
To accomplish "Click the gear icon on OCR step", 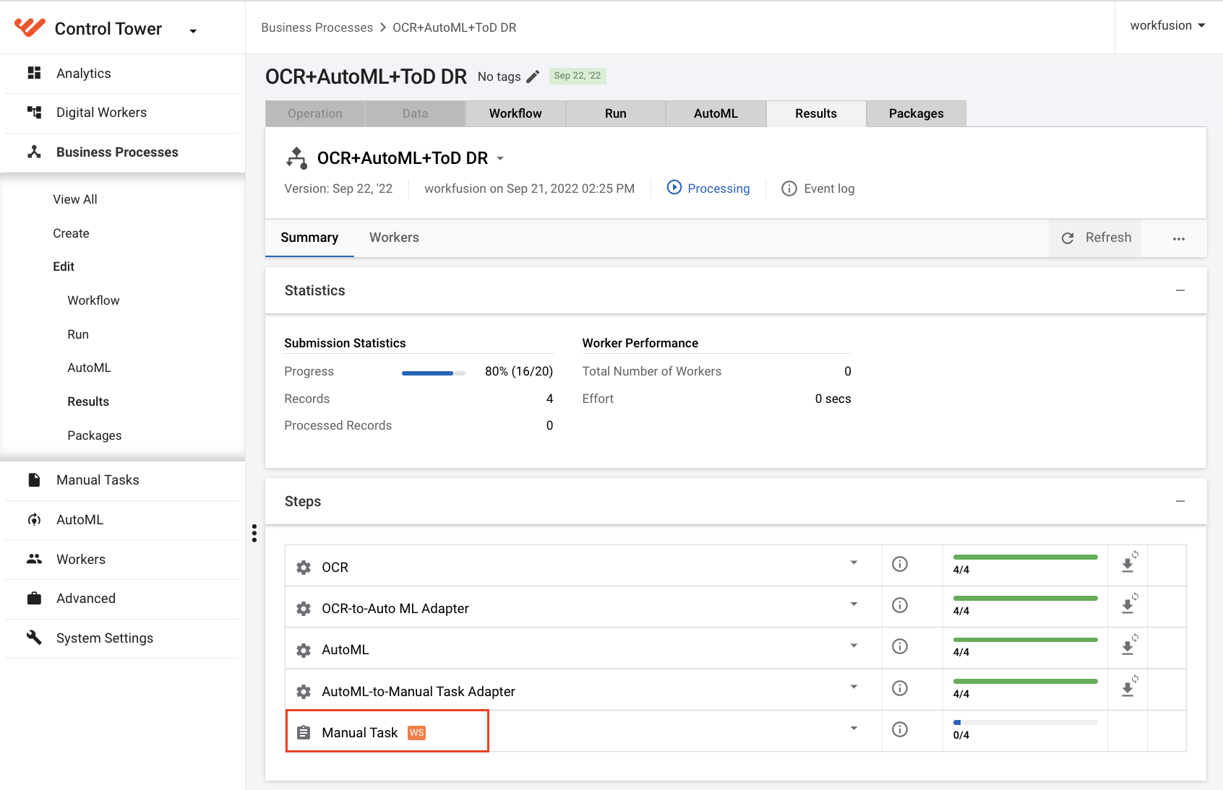I will point(304,568).
